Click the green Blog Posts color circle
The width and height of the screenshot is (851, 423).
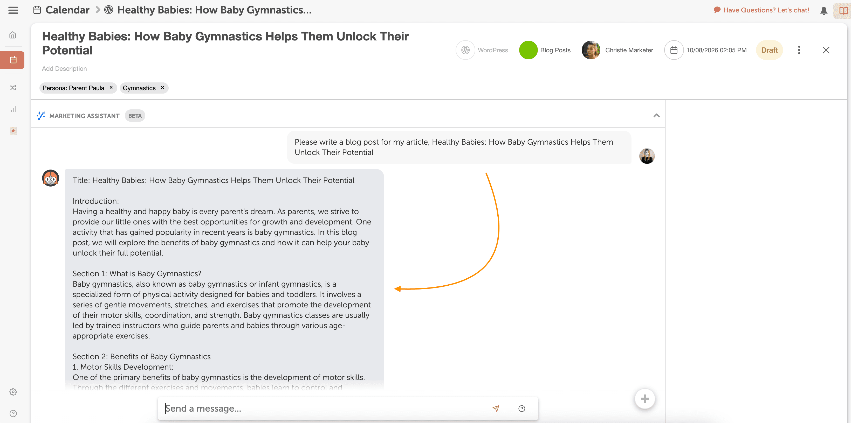tap(528, 50)
